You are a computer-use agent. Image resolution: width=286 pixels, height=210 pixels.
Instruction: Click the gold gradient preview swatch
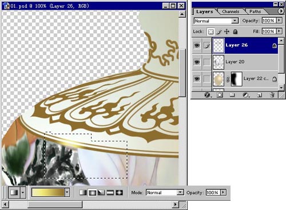pyautogui.click(x=48, y=192)
